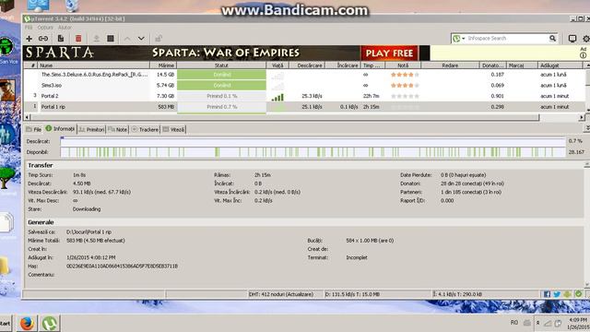590x332 pixels.
Task: Sort by the Adaugat column header
Action: coord(560,65)
